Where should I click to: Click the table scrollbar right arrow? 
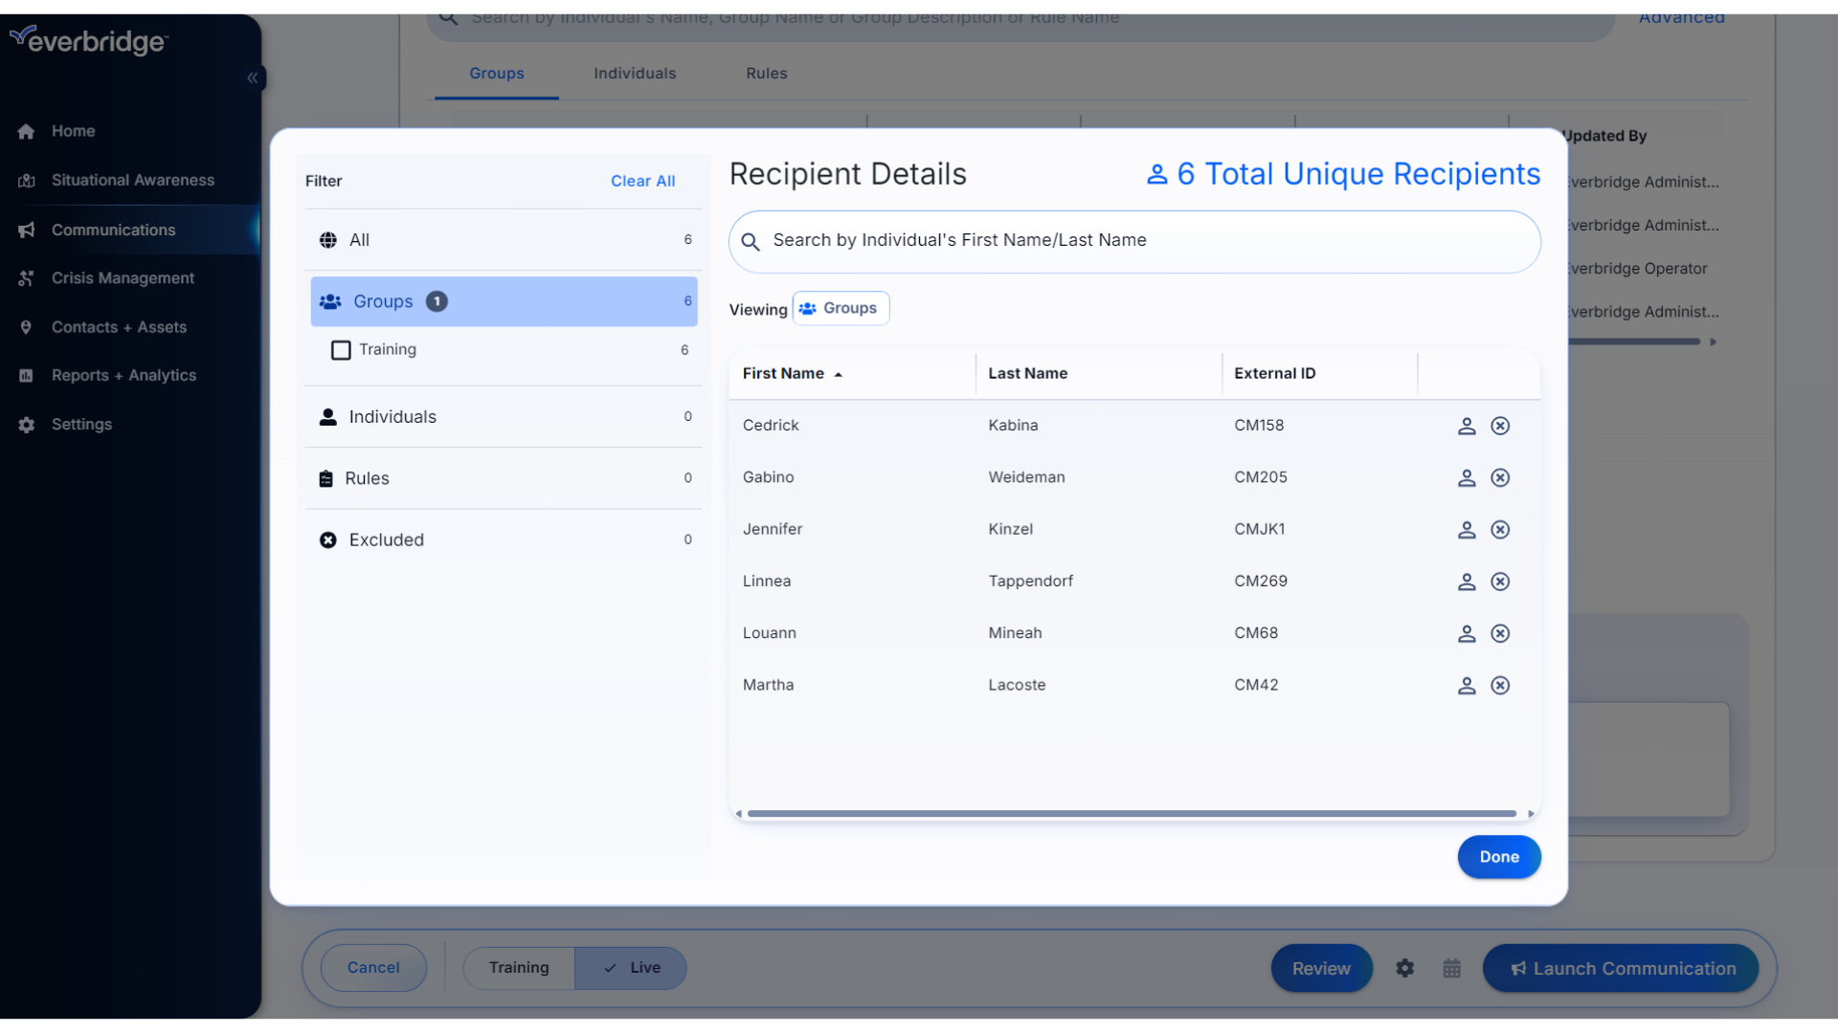(1531, 814)
